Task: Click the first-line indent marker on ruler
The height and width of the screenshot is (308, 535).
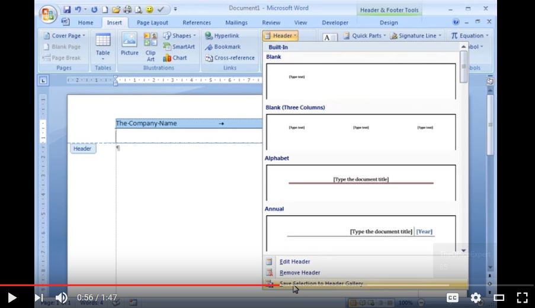Action: click(x=116, y=78)
